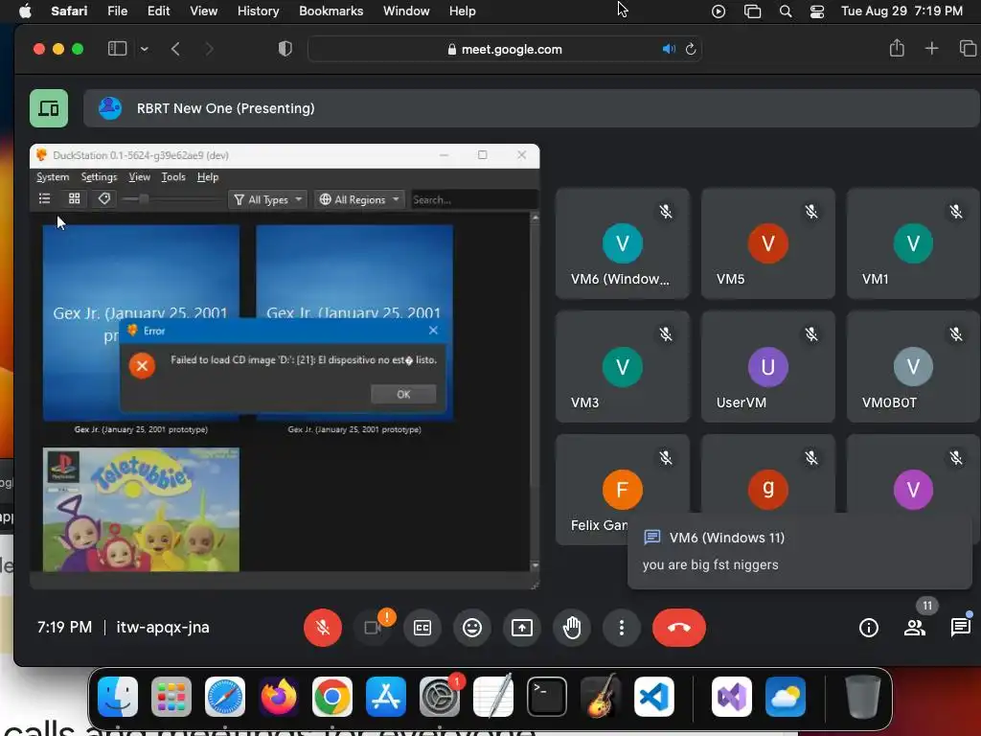Expand the Safari sidebar tab group chevron
981x736 pixels.
145,49
